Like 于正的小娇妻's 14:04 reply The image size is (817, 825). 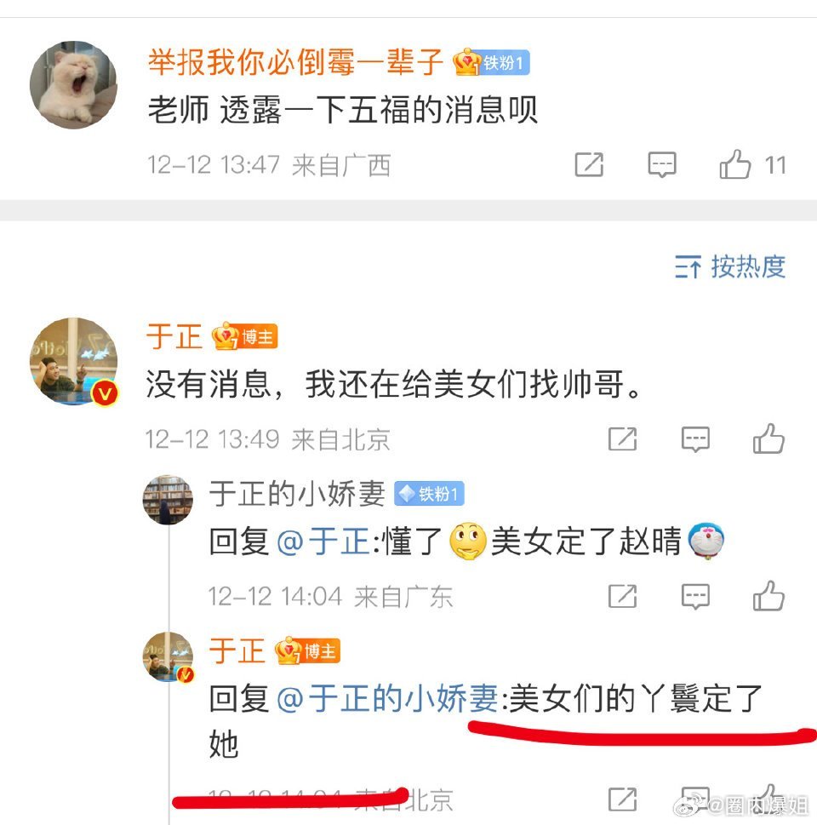(x=768, y=596)
